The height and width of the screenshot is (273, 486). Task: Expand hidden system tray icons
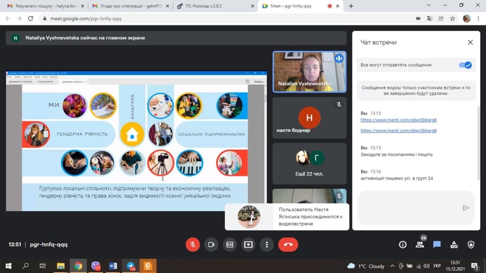tap(392, 266)
